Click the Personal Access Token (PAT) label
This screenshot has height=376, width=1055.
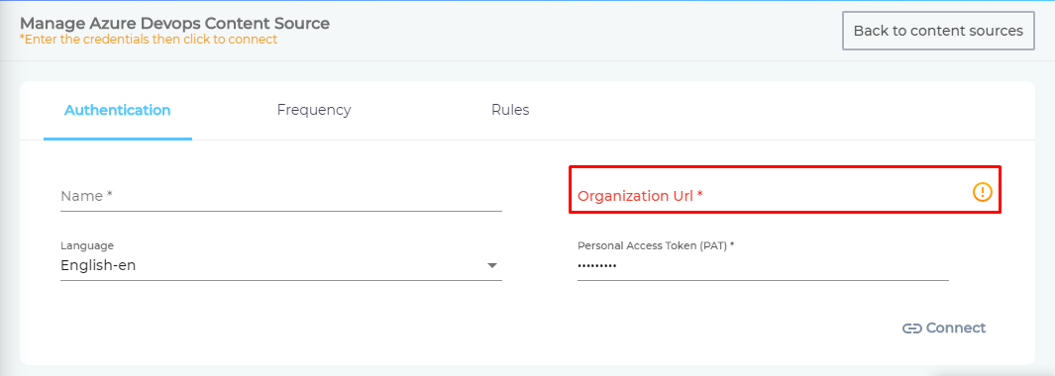(656, 245)
